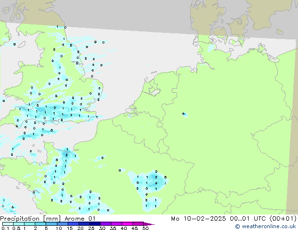Click the legend label '0.5'
This screenshot has height=230, width=298.
click(16, 228)
